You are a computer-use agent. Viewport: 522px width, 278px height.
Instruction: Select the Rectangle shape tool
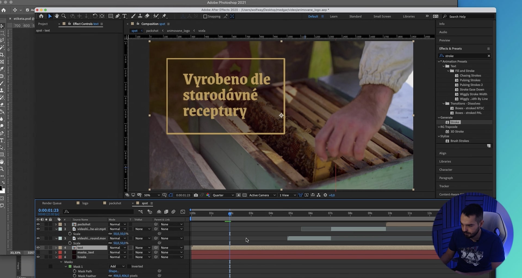pos(110,16)
